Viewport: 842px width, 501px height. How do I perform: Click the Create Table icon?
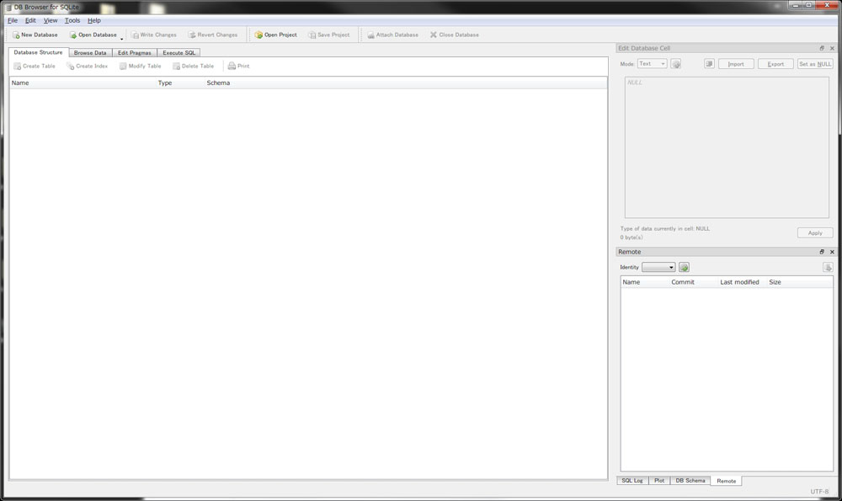pyautogui.click(x=17, y=66)
